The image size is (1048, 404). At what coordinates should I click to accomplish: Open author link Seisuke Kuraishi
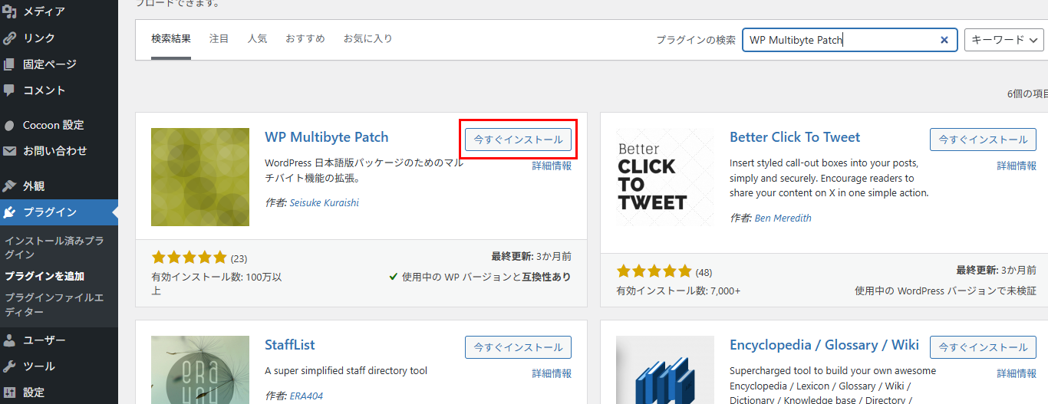[x=324, y=203]
